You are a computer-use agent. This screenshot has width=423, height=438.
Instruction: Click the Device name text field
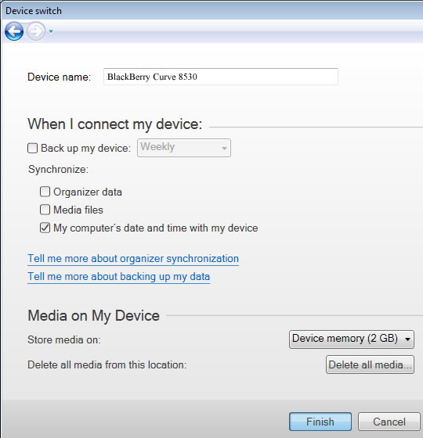point(221,77)
